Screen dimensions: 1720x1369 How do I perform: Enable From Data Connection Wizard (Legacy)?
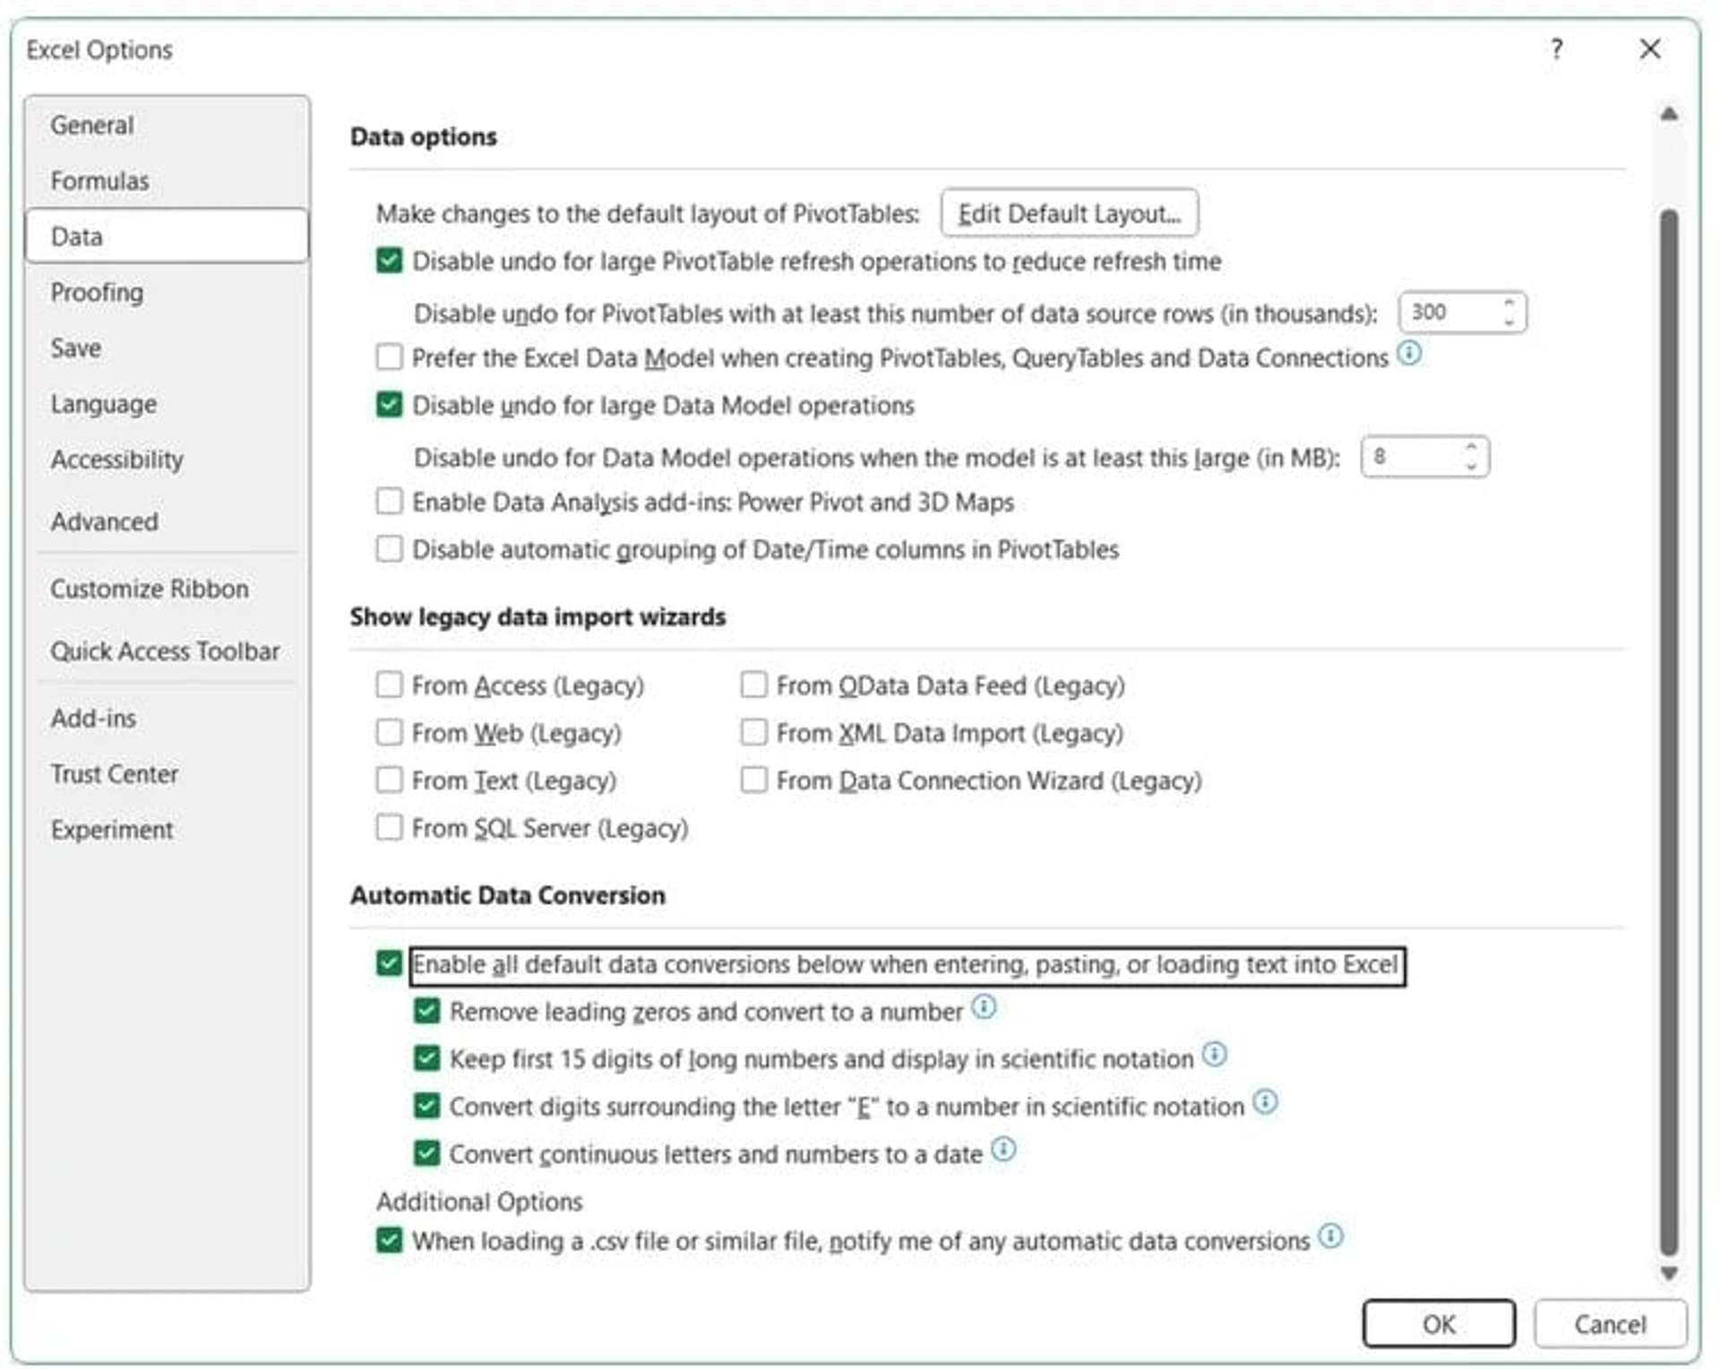(x=753, y=780)
